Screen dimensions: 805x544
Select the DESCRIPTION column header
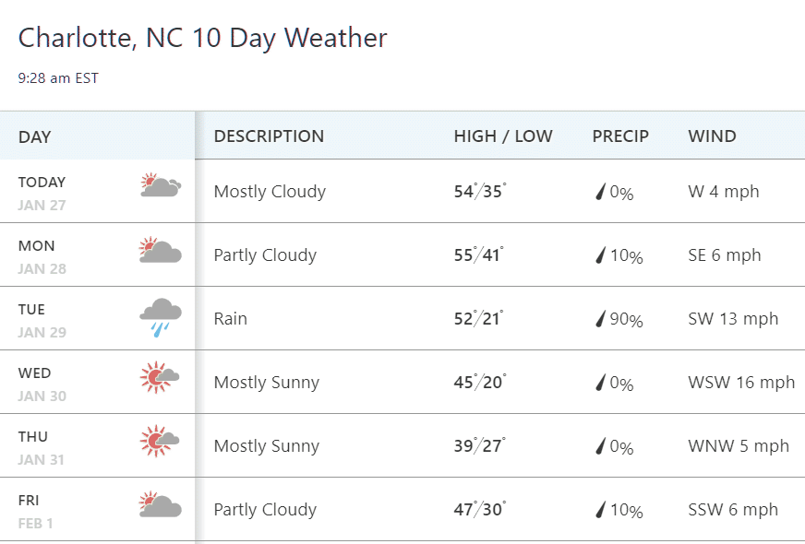click(x=269, y=136)
